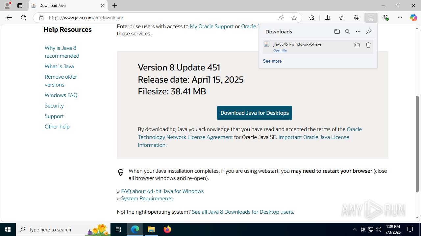Activate Read aloud icon in address bar
421x236 pixels.
pyautogui.click(x=281, y=18)
